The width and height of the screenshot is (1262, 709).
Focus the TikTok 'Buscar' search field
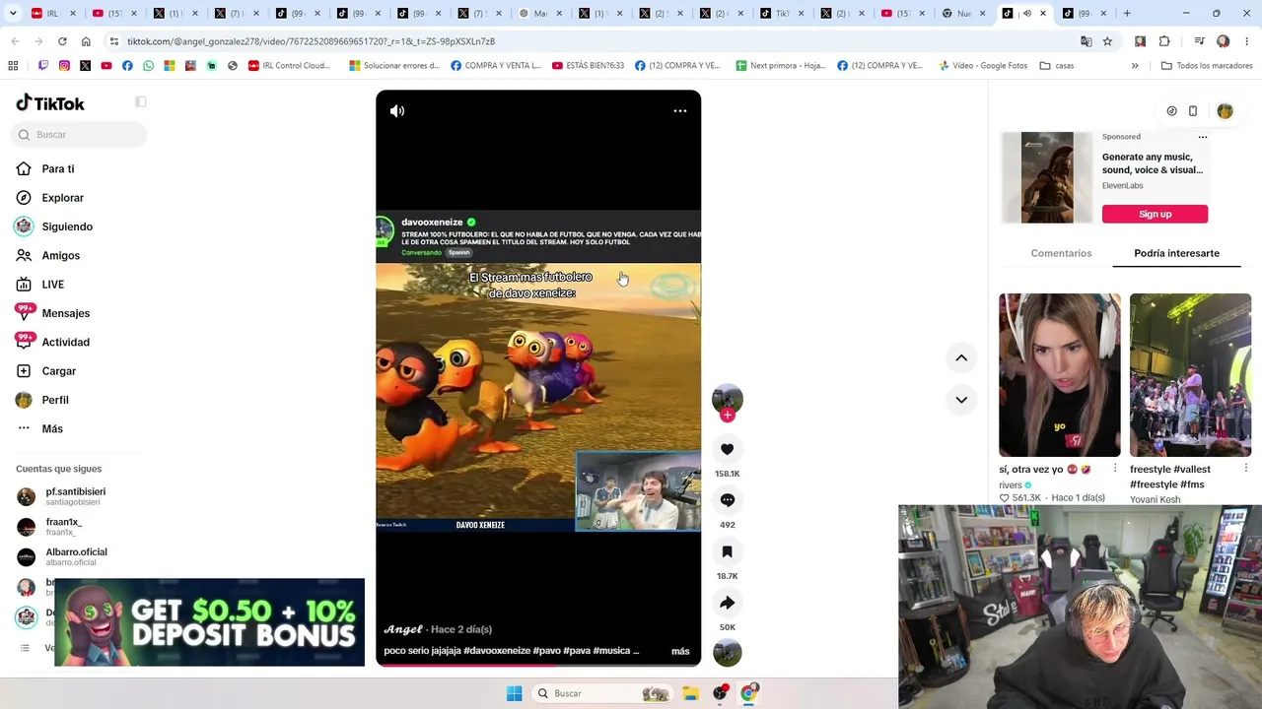coord(81,135)
